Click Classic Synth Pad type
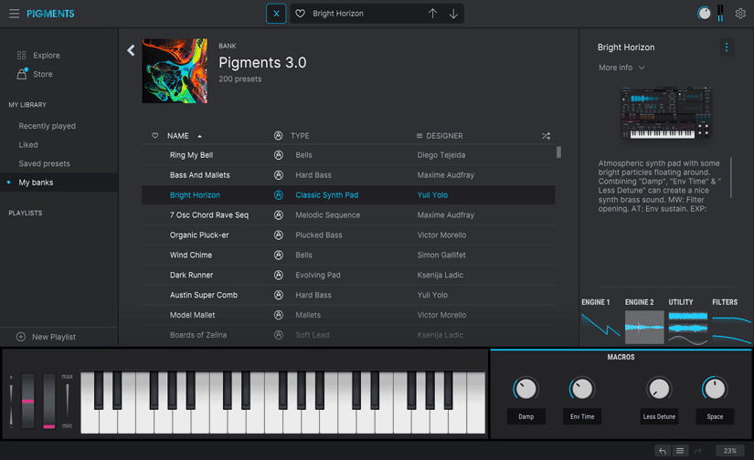754x460 pixels. [327, 195]
